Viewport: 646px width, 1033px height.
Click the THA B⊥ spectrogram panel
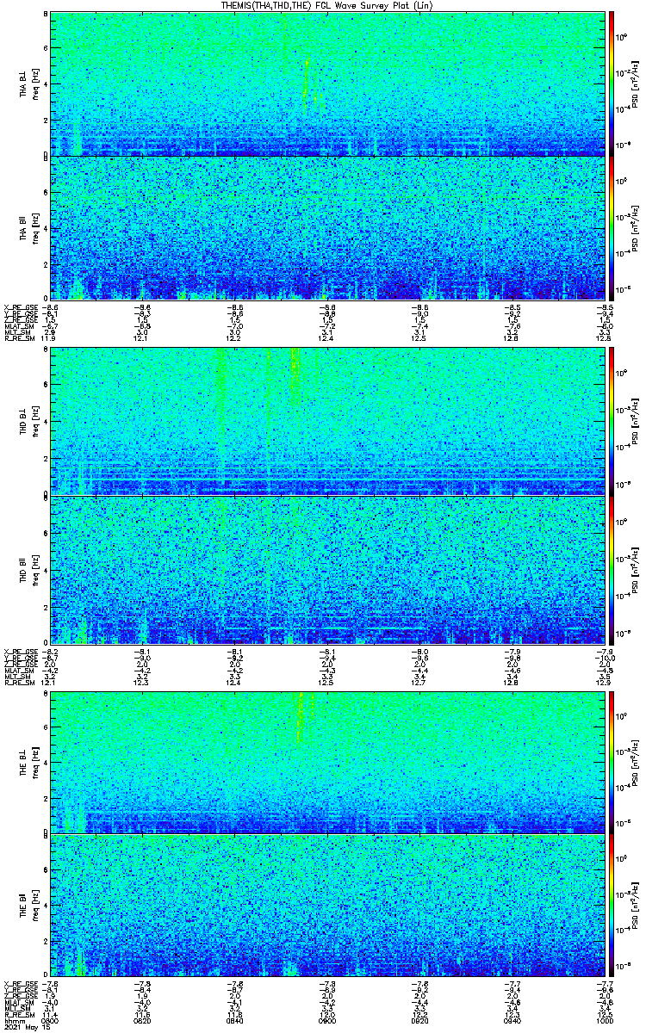pyautogui.click(x=327, y=84)
